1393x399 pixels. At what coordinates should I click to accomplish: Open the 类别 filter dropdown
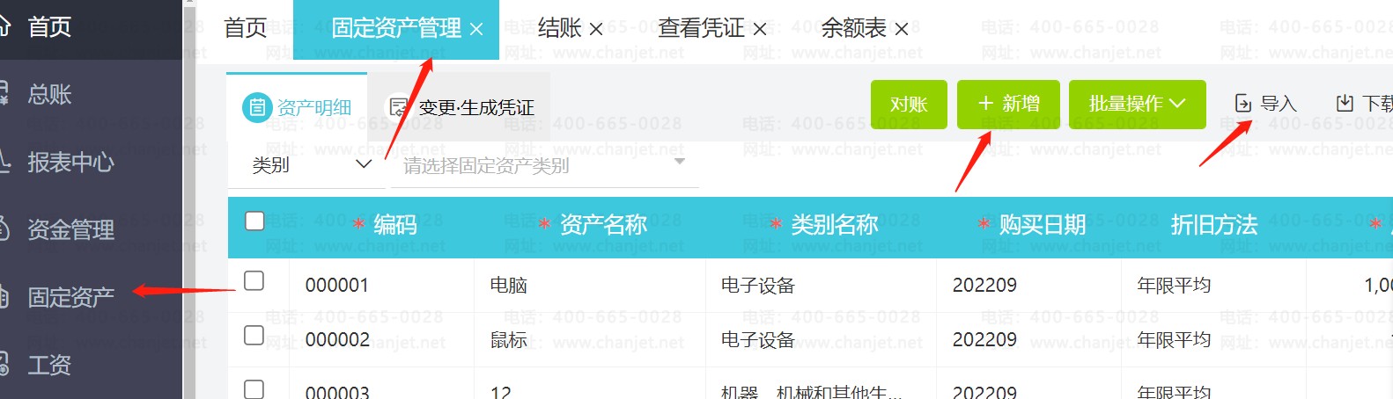click(306, 164)
